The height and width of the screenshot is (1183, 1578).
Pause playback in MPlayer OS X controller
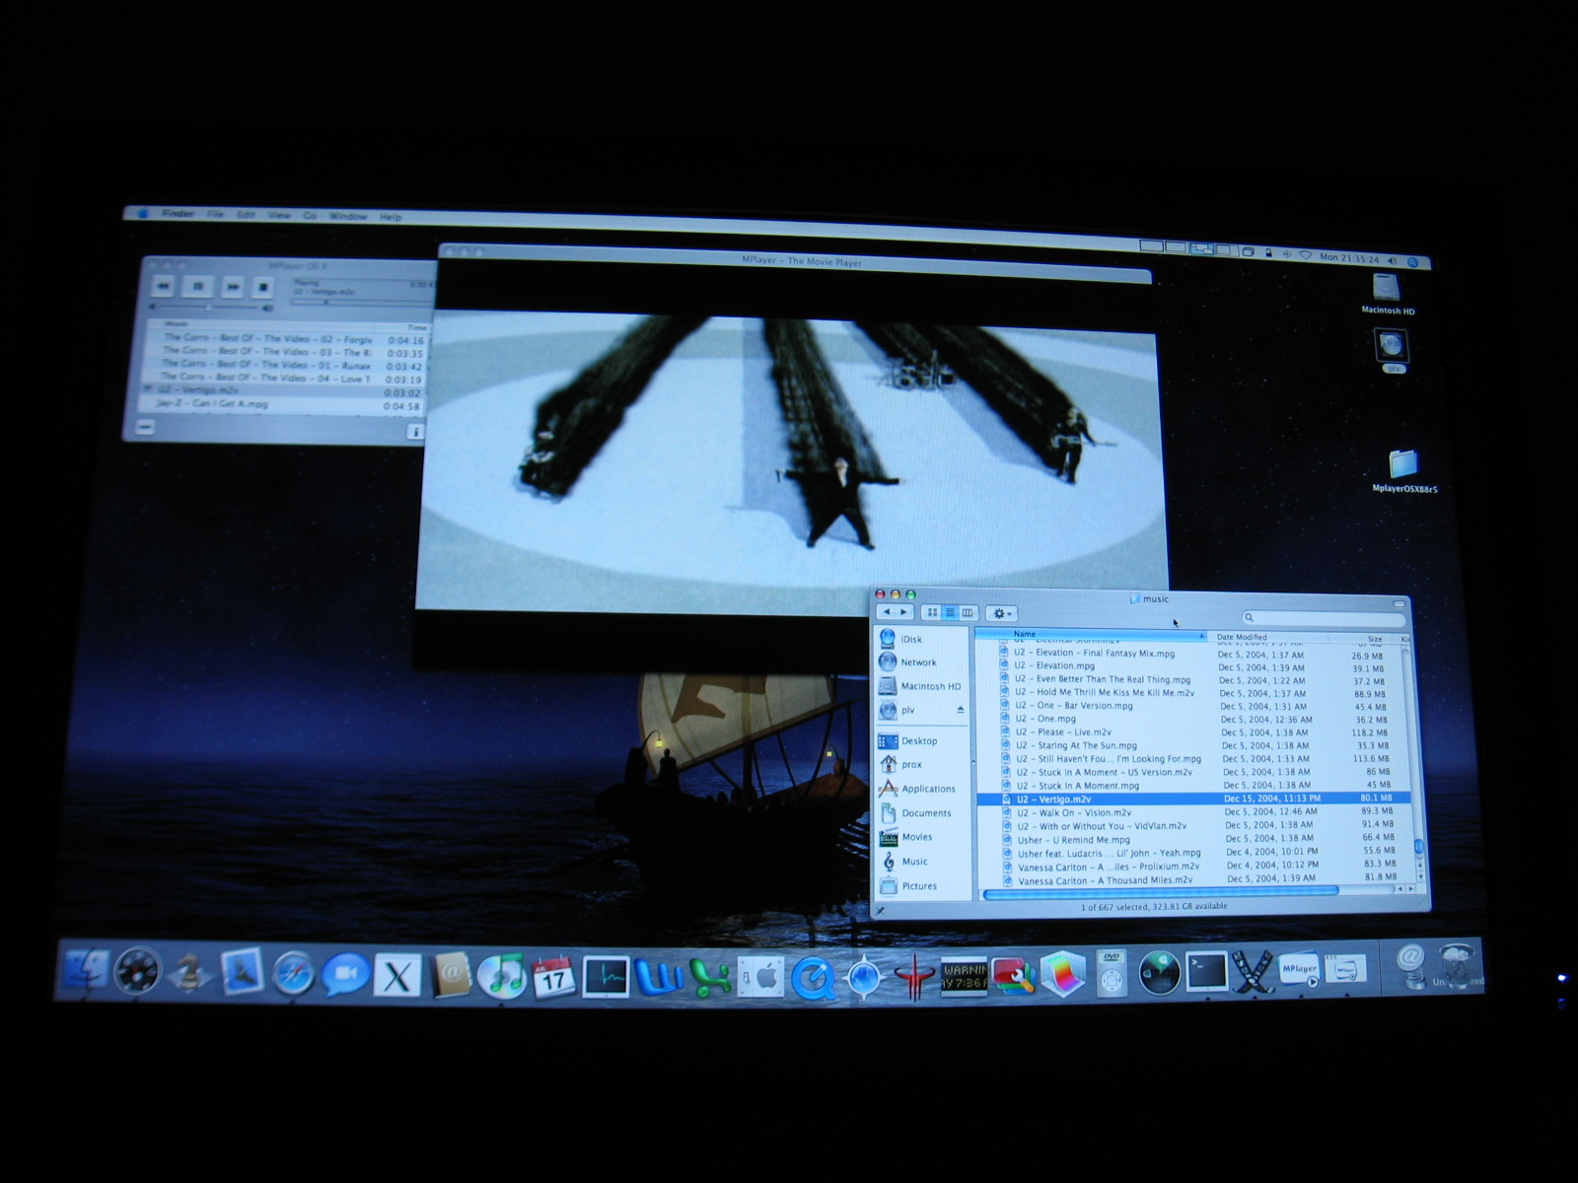tap(197, 287)
